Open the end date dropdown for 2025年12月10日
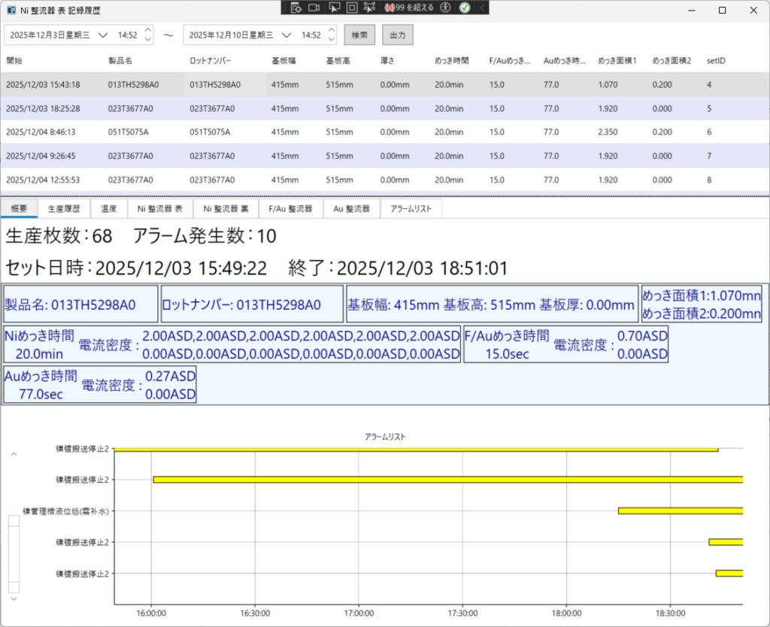 click(286, 35)
